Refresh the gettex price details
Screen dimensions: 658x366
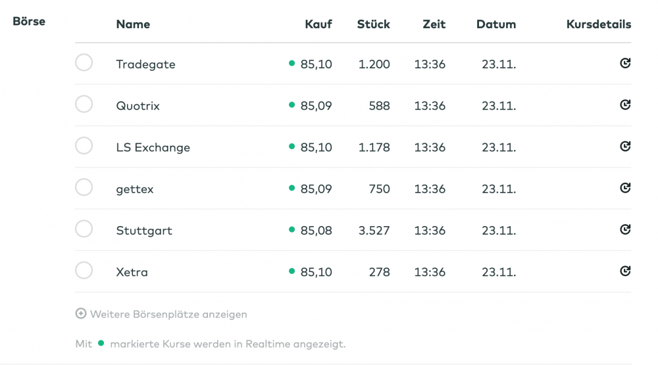pos(625,188)
